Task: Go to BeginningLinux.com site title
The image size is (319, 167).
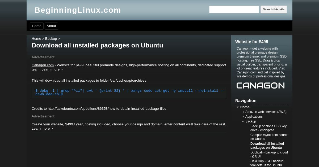Action: click(x=78, y=10)
